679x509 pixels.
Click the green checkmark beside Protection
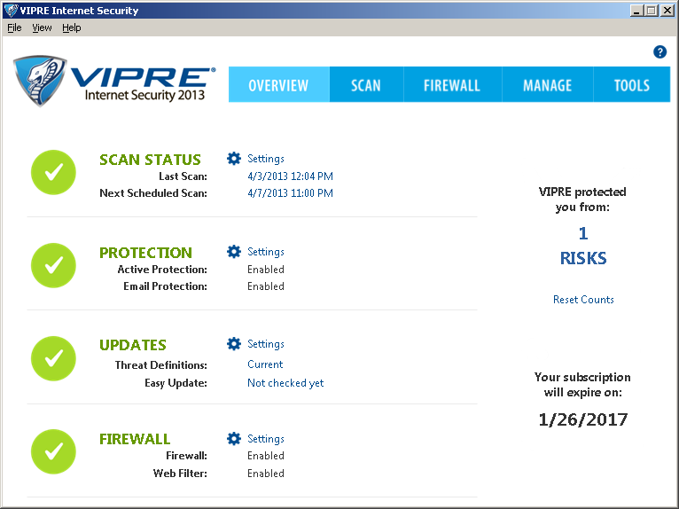click(x=54, y=264)
